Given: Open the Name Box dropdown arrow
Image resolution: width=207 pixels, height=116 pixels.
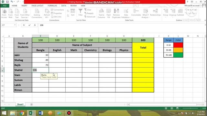Looking at the screenshot, I should (x=15, y=25).
